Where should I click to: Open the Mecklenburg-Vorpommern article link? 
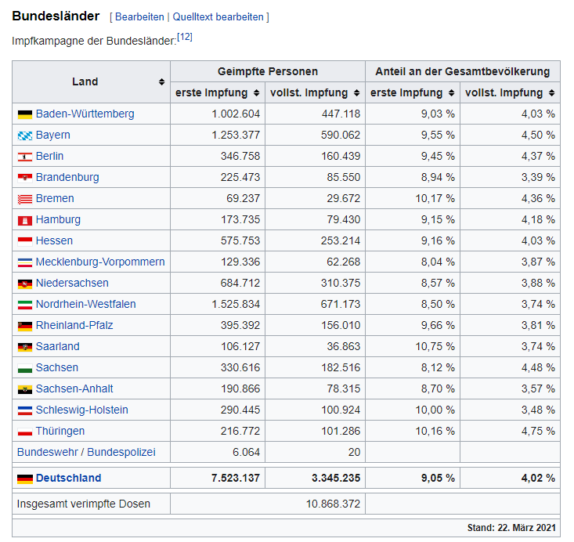pos(100,262)
